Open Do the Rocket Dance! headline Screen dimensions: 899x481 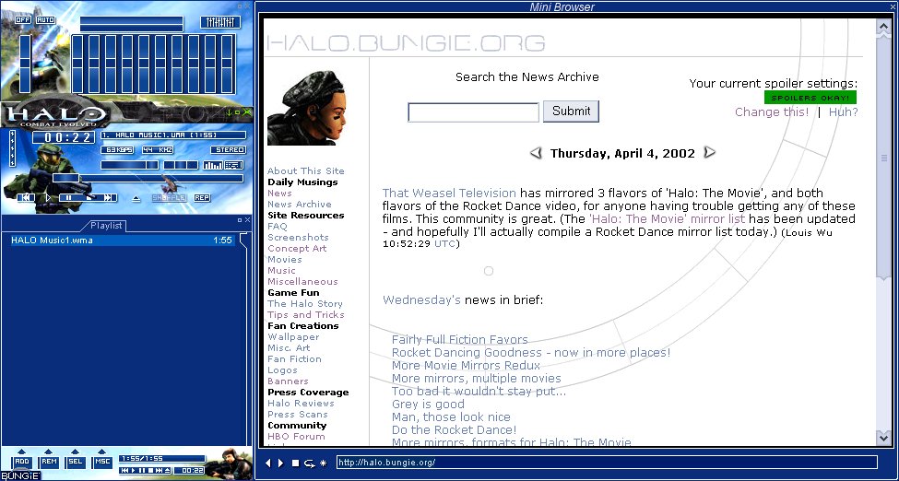pos(454,430)
